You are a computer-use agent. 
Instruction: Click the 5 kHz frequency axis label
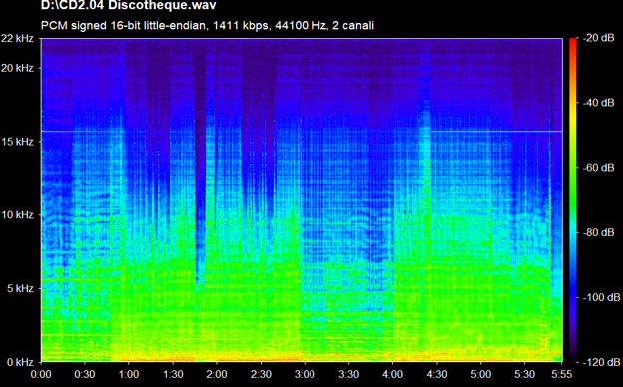click(x=20, y=288)
